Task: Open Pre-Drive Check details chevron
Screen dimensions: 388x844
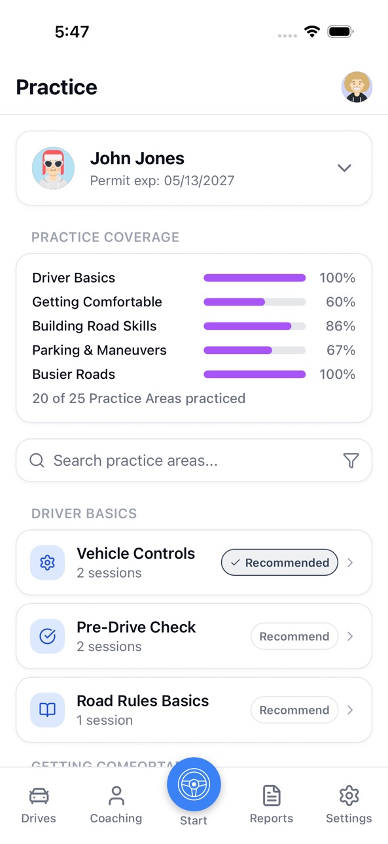Action: pyautogui.click(x=350, y=637)
